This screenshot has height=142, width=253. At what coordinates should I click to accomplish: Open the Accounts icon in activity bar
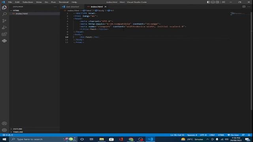click(x=4, y=123)
